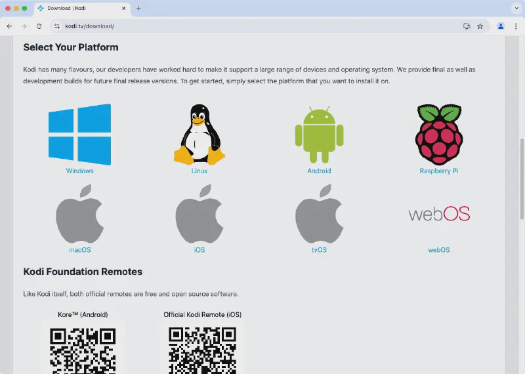Image resolution: width=525 pixels, height=374 pixels.
Task: Reload the page
Action: coord(39,26)
